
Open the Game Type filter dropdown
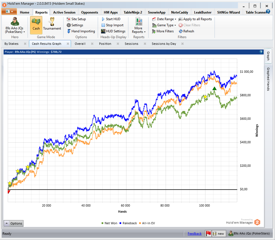tap(164, 25)
